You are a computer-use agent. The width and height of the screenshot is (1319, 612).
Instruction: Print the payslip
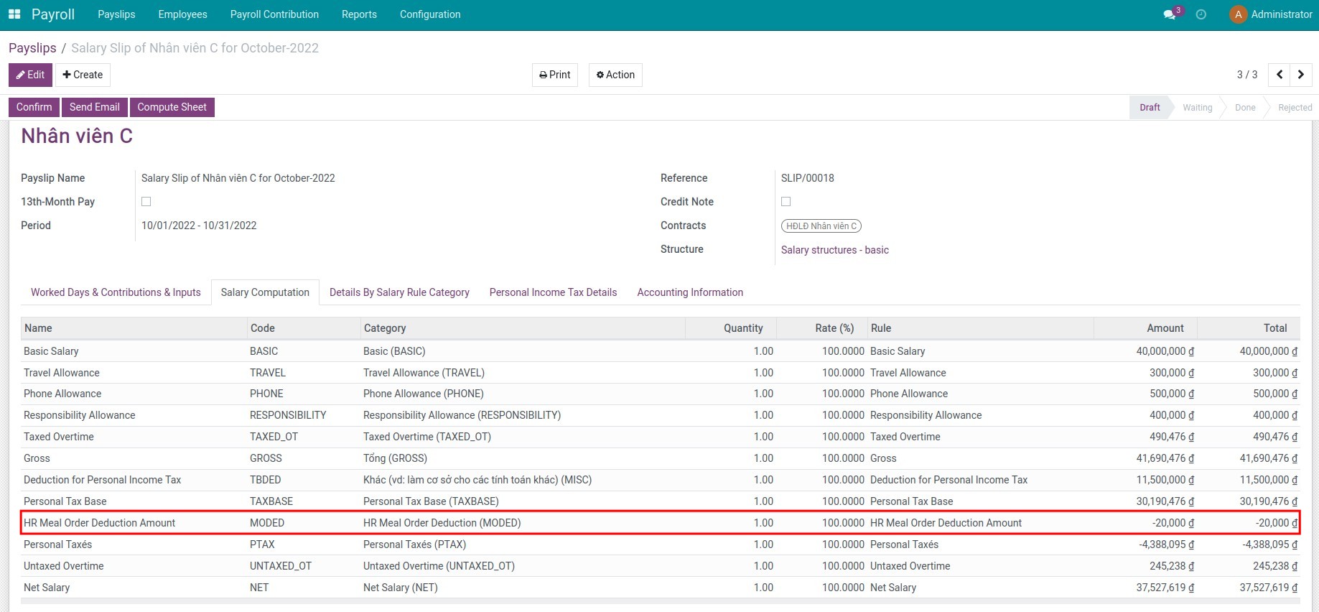point(555,75)
